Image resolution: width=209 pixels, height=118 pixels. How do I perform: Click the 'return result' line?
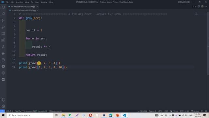36,55
